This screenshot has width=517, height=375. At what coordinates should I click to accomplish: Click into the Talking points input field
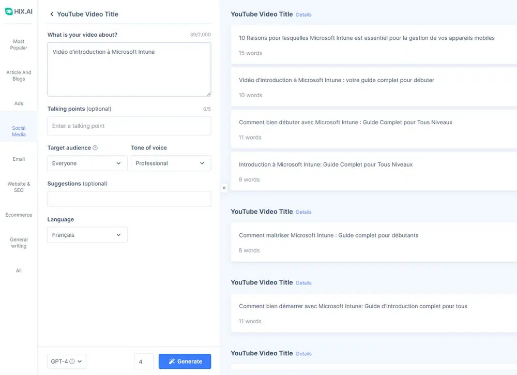129,126
